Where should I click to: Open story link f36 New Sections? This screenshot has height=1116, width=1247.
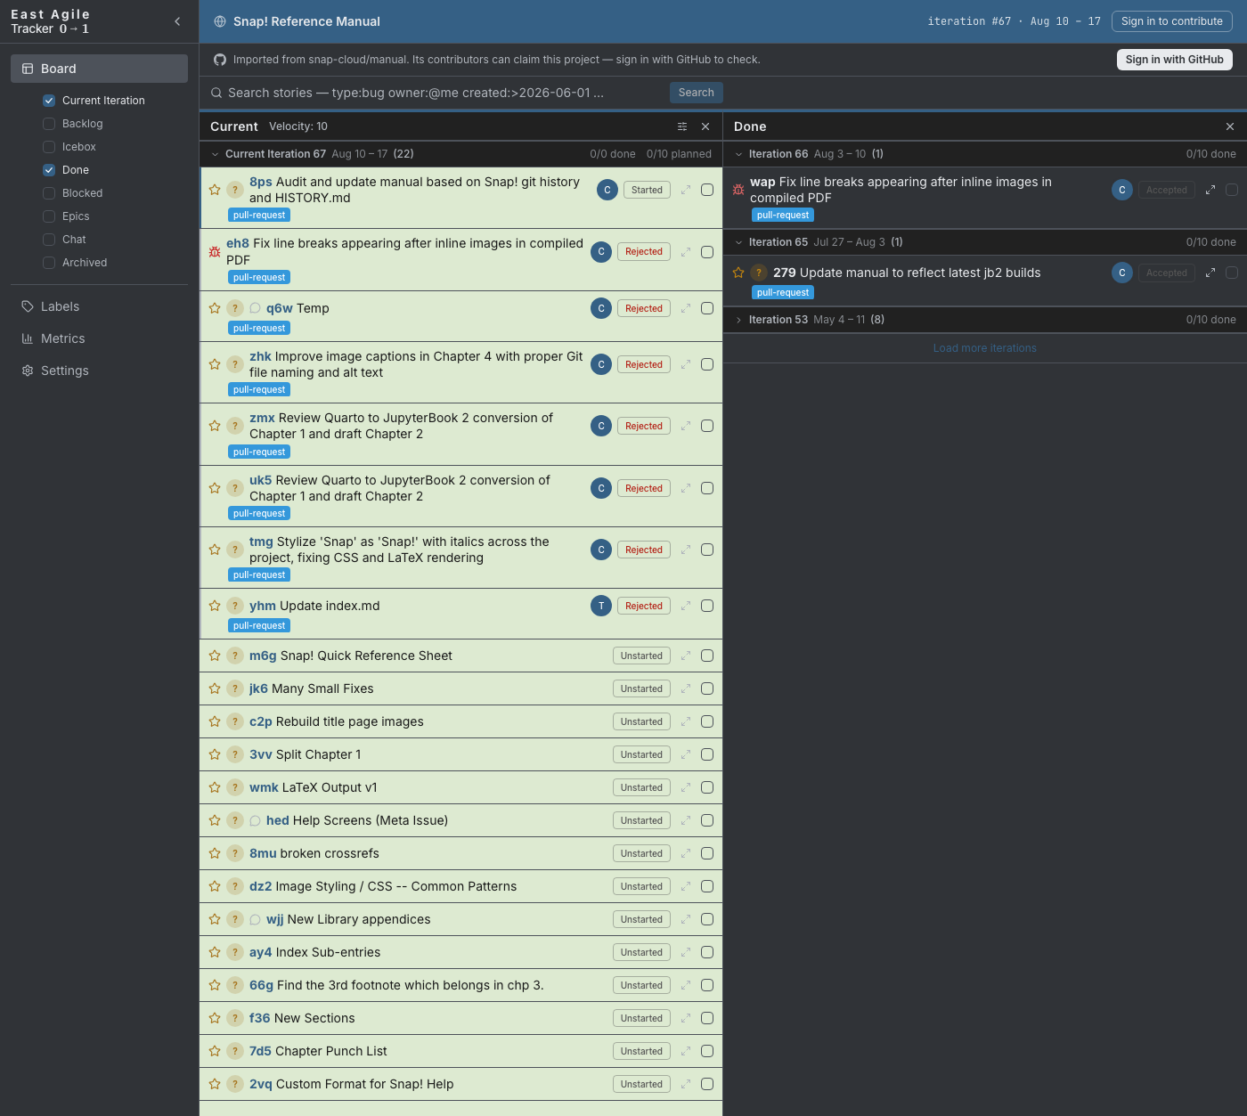tap(260, 1018)
